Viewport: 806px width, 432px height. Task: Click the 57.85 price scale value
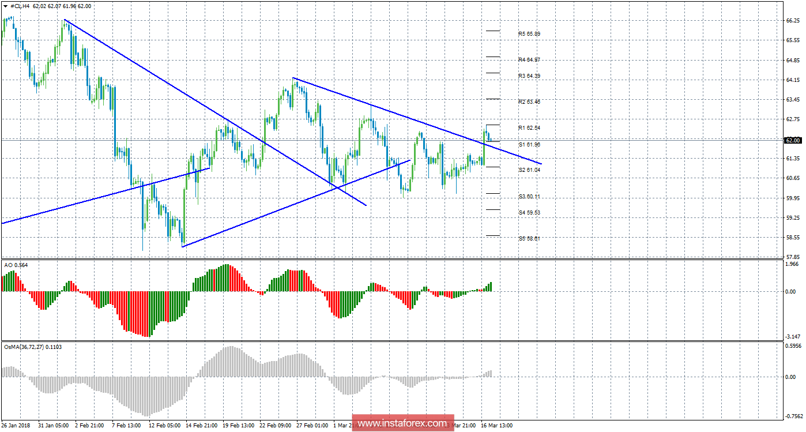pos(792,257)
